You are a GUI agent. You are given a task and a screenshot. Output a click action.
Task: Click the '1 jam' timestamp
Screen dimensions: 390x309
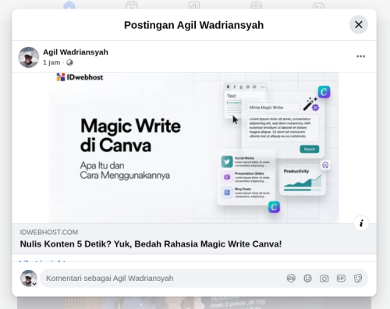coord(51,62)
